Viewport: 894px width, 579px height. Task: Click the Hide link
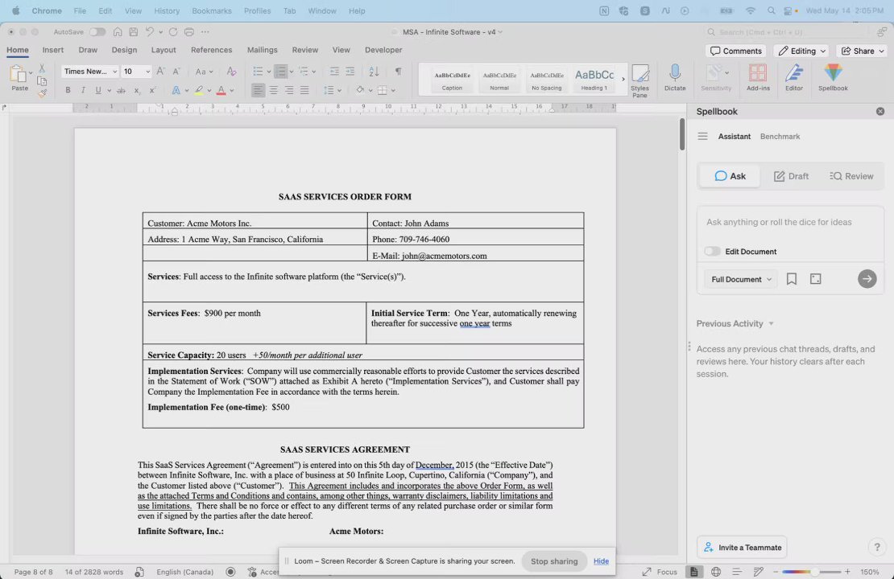click(x=601, y=561)
